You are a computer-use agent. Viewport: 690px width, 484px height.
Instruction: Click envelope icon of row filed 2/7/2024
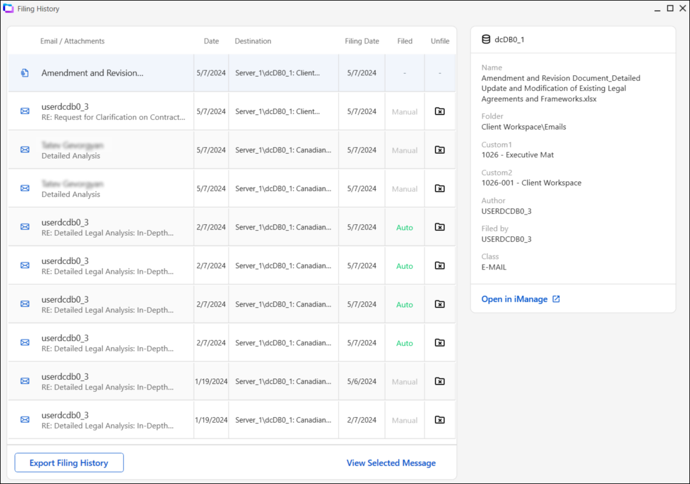25,420
